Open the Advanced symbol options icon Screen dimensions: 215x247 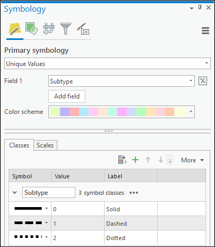tap(83, 29)
